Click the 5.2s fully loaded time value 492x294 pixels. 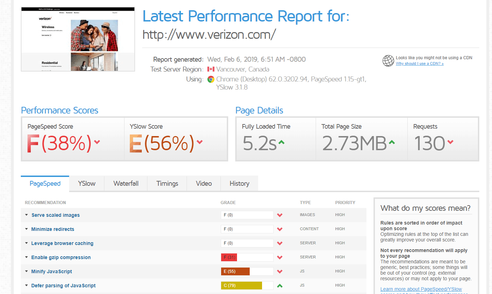tap(259, 144)
